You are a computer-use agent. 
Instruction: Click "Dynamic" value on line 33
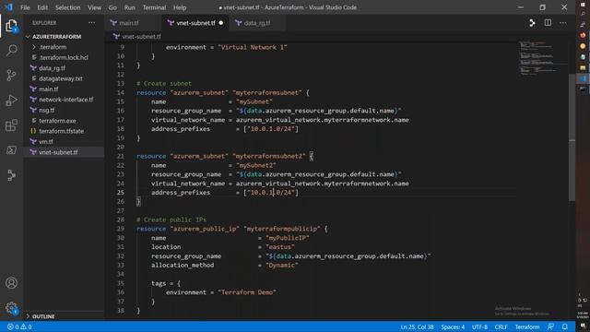(x=282, y=265)
